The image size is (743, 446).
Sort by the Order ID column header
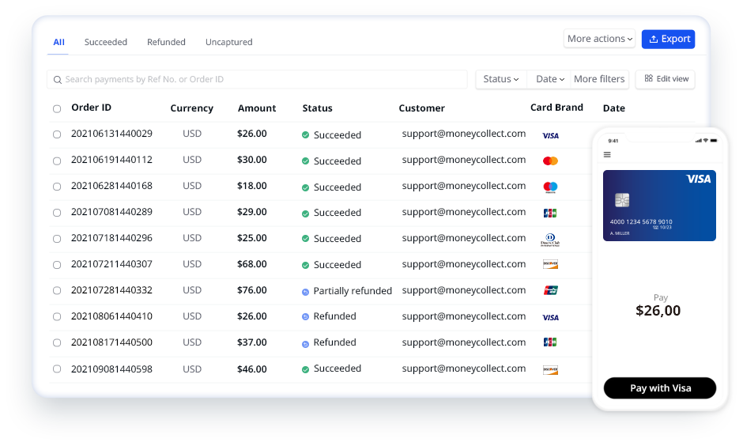tap(92, 108)
